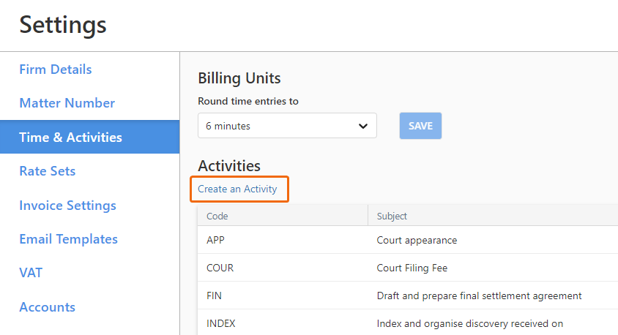The image size is (618, 335).
Task: Click the Draft and prepare final settlement subject
Action: pyautogui.click(x=479, y=296)
